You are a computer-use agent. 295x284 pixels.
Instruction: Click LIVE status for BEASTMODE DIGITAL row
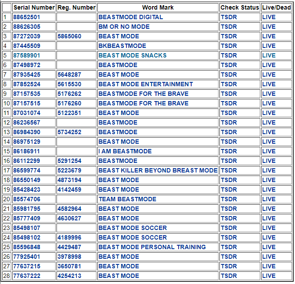268,17
